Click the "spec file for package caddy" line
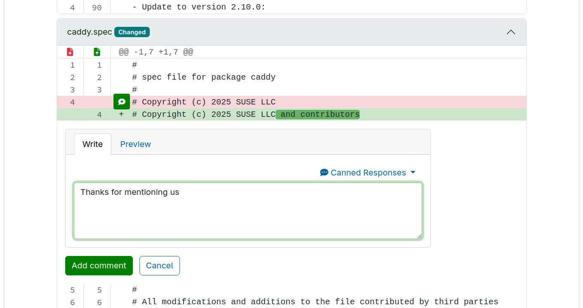This screenshot has height=308, width=583. (208, 77)
